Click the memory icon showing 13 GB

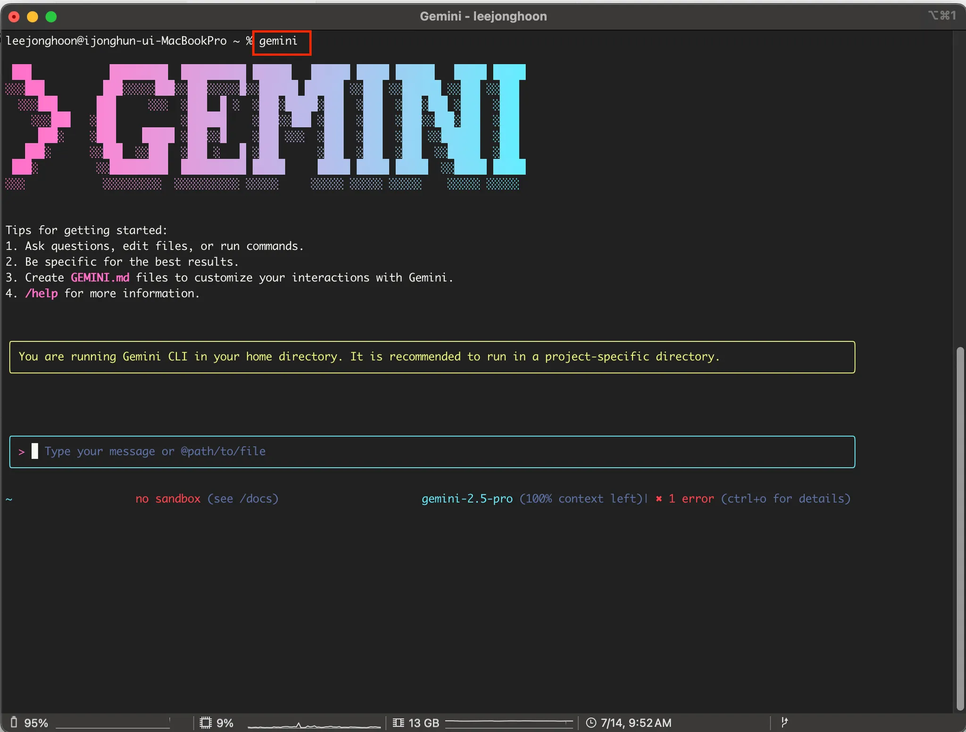398,723
